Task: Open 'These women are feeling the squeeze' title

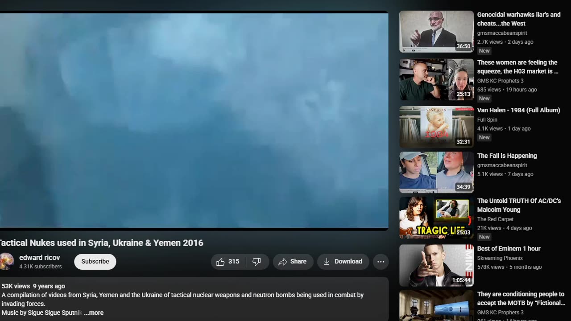Action: point(517,67)
